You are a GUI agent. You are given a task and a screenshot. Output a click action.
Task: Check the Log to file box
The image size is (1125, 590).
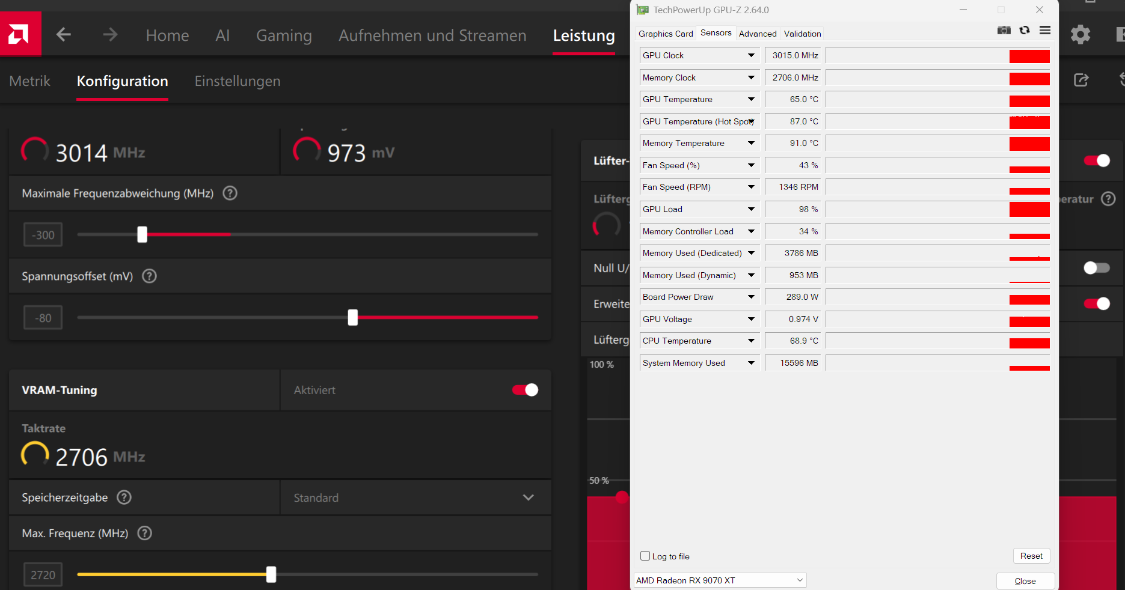(645, 556)
